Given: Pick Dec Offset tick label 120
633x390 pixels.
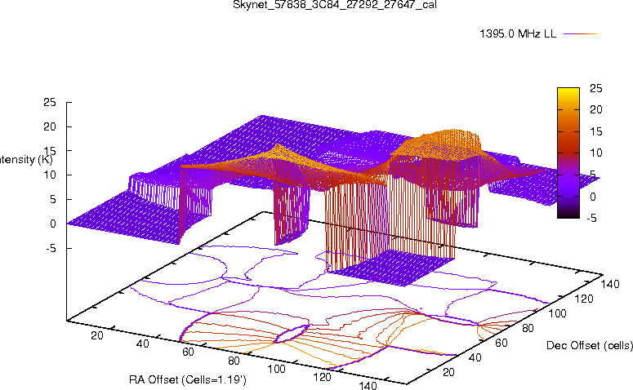Looking at the screenshot, I should [x=584, y=299].
